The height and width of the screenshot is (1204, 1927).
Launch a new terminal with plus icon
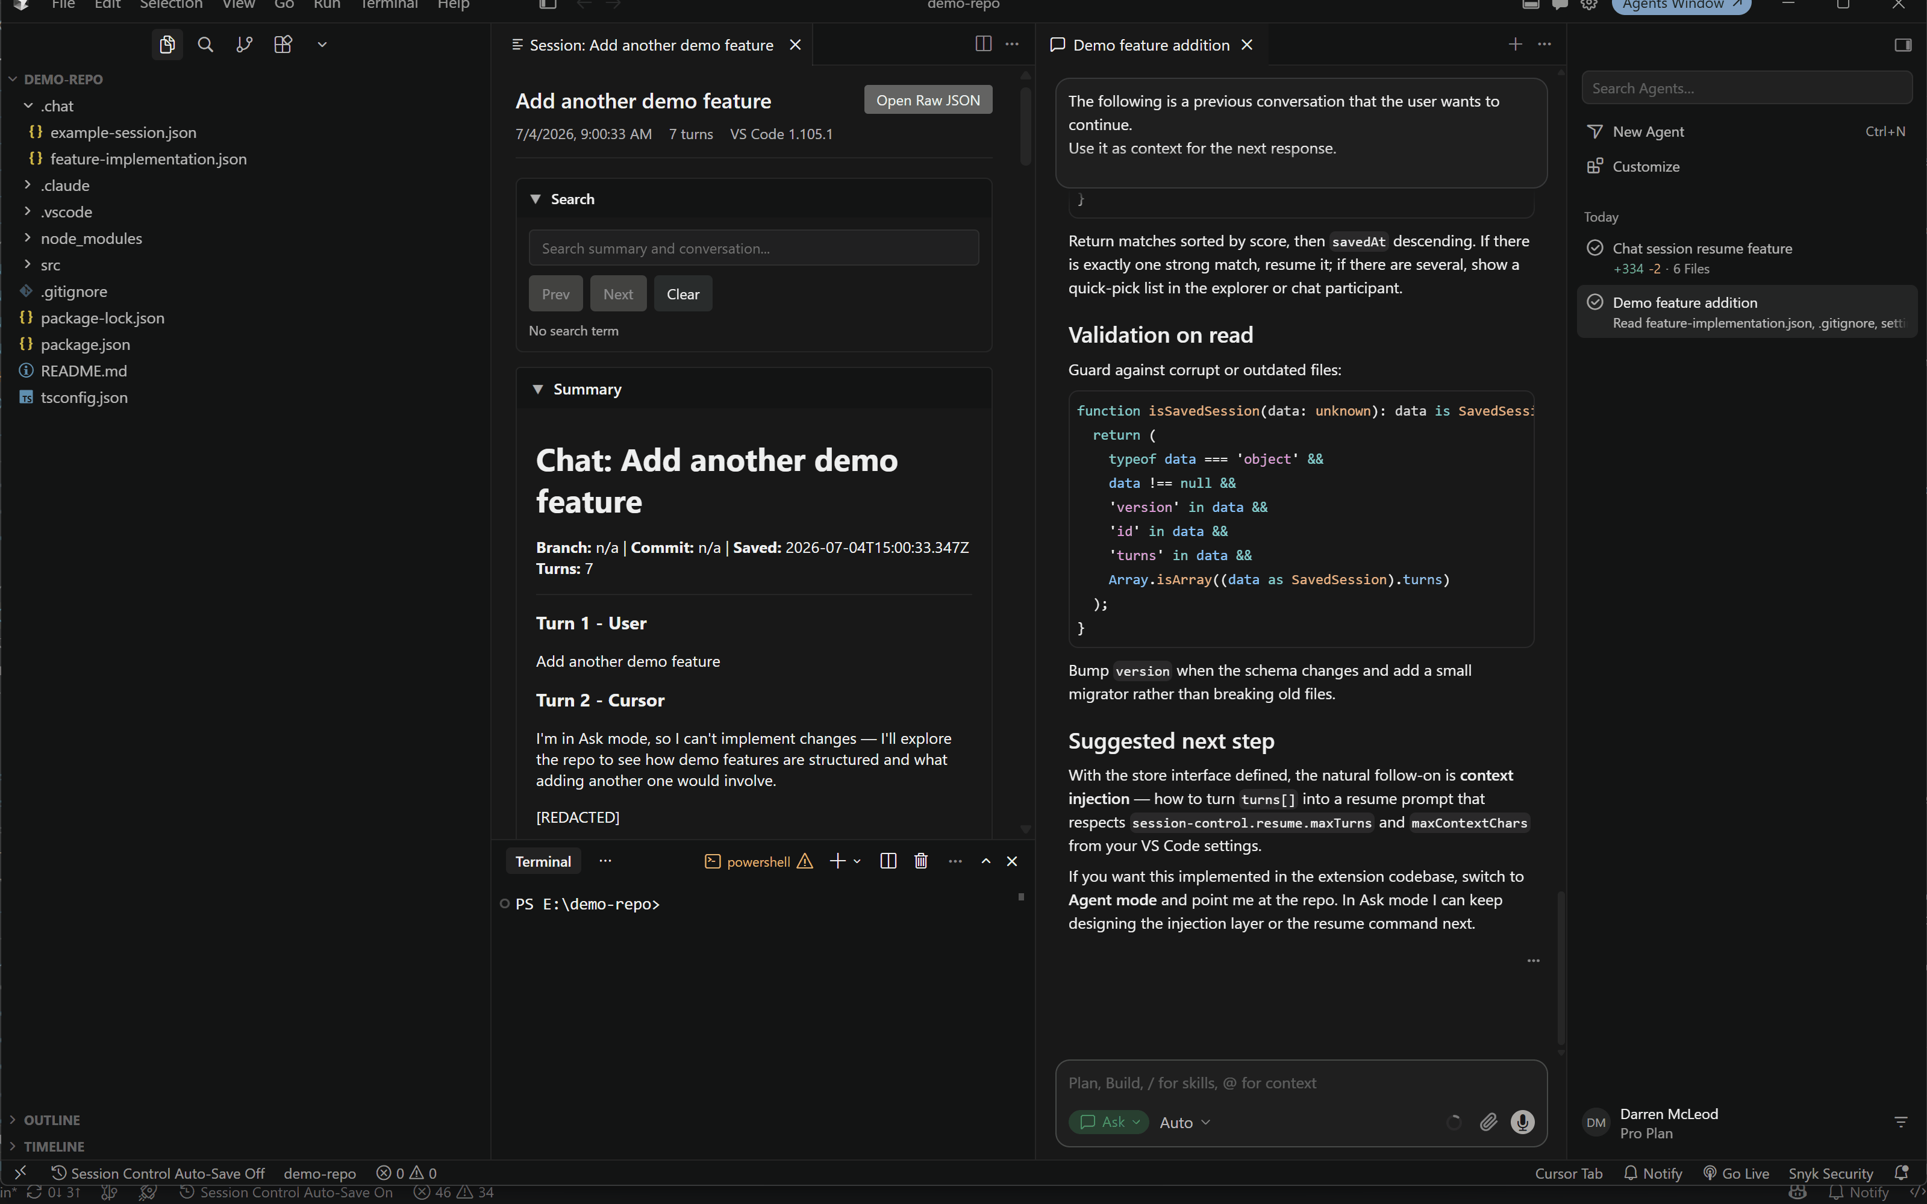pyautogui.click(x=837, y=861)
